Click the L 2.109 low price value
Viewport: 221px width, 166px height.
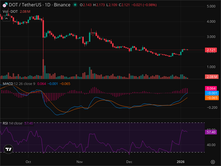click(x=112, y=5)
